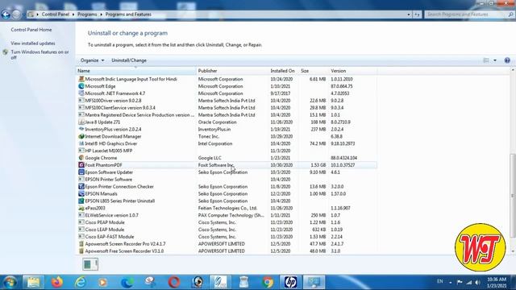Screen dimensions: 516x290
Task: Open File Explorer from the taskbar
Action: tap(33, 282)
